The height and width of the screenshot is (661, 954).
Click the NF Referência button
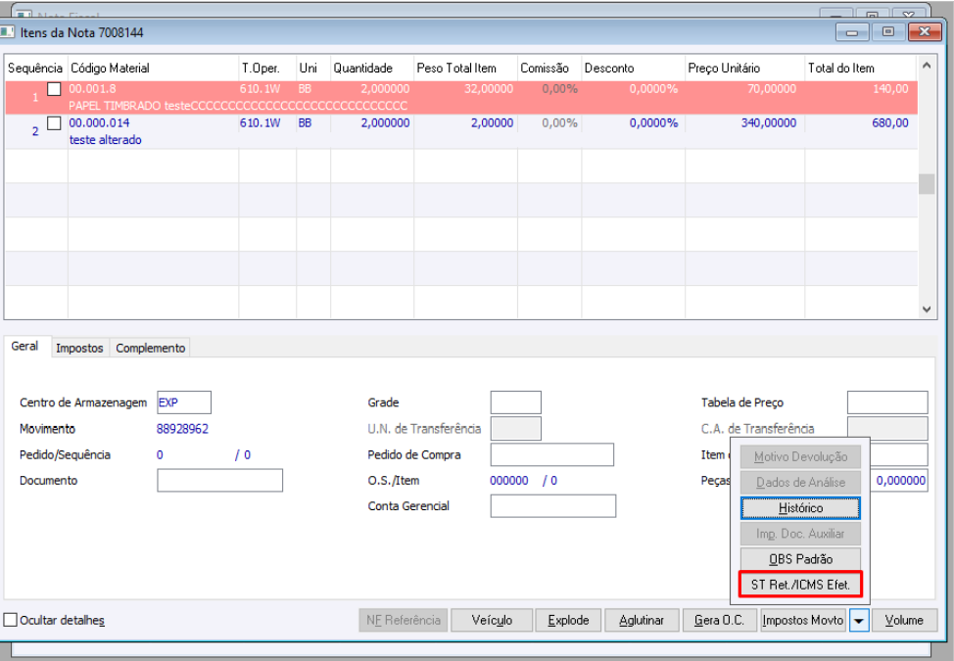(x=403, y=620)
